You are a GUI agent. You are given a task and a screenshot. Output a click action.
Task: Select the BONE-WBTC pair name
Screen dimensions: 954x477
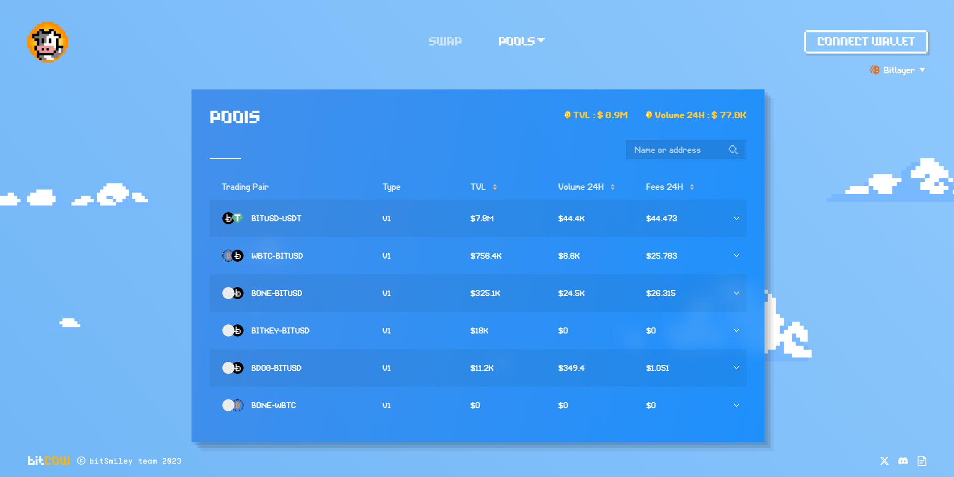click(273, 405)
